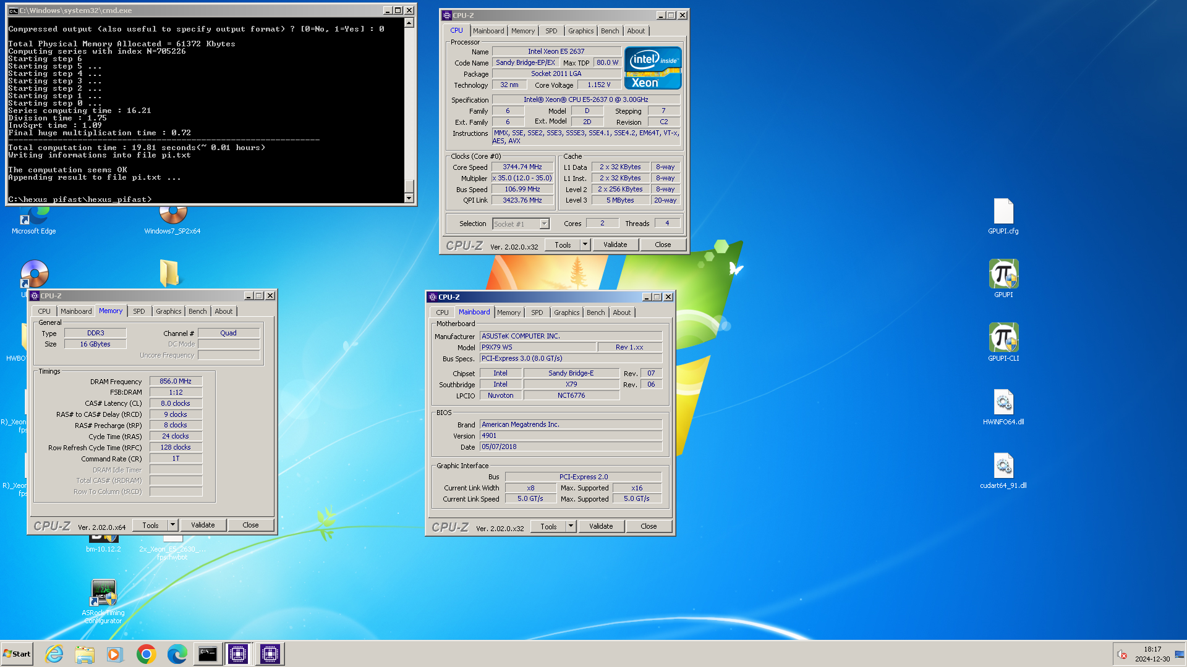Click the Start button

(17, 654)
